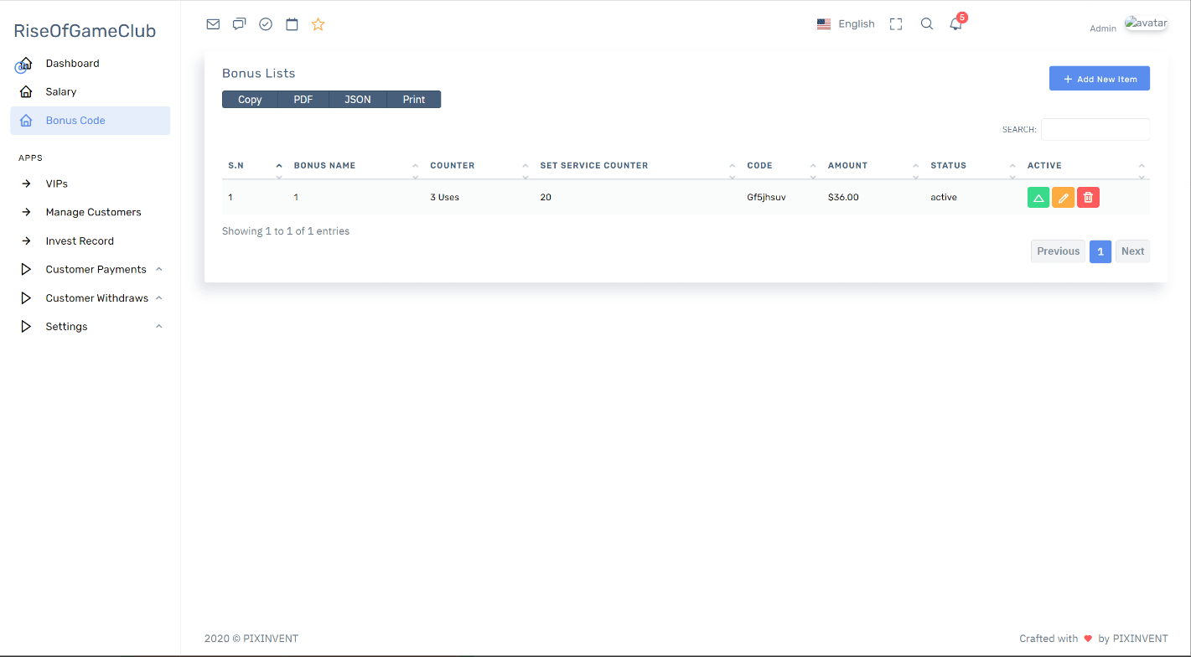The image size is (1191, 657).
Task: Open the mail envelope icon in top bar
Action: tap(213, 24)
